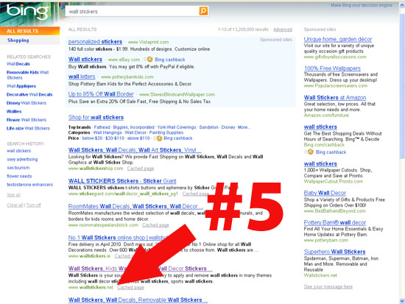The height and width of the screenshot is (304, 405).
Task: Select Disney top brand
Action: coord(228,127)
